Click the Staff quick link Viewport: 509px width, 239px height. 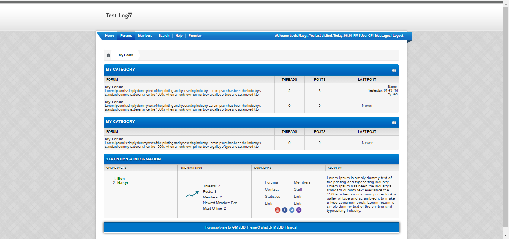click(x=298, y=189)
